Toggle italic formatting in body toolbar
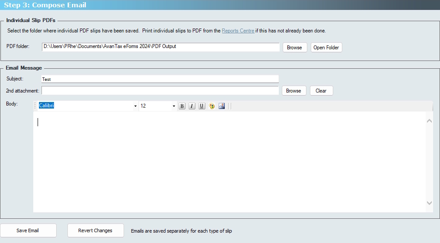Image resolution: width=440 pixels, height=243 pixels. (x=192, y=106)
